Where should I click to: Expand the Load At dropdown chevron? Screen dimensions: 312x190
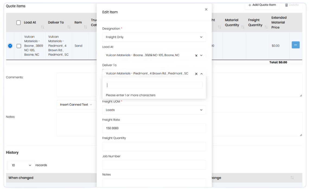(201, 55)
